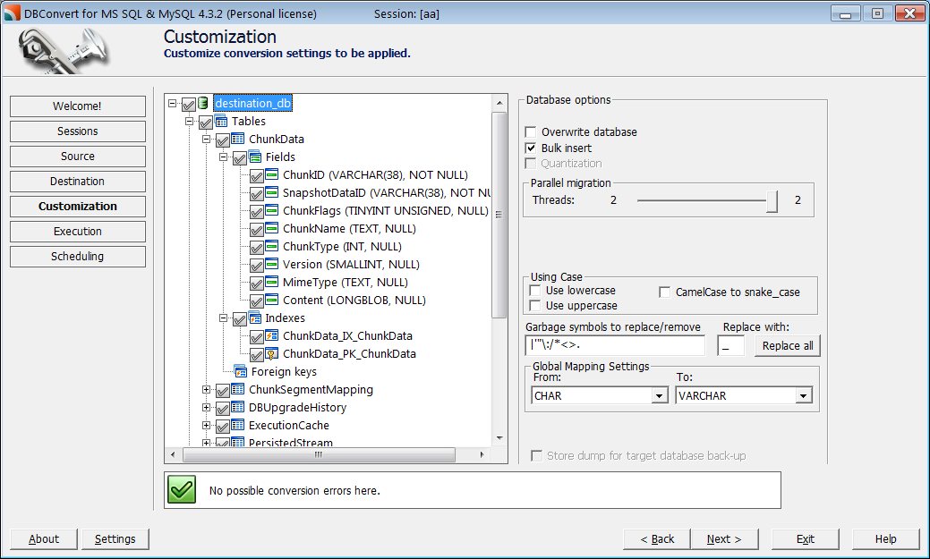Open the From type dropdown showing CHAR

tap(660, 396)
